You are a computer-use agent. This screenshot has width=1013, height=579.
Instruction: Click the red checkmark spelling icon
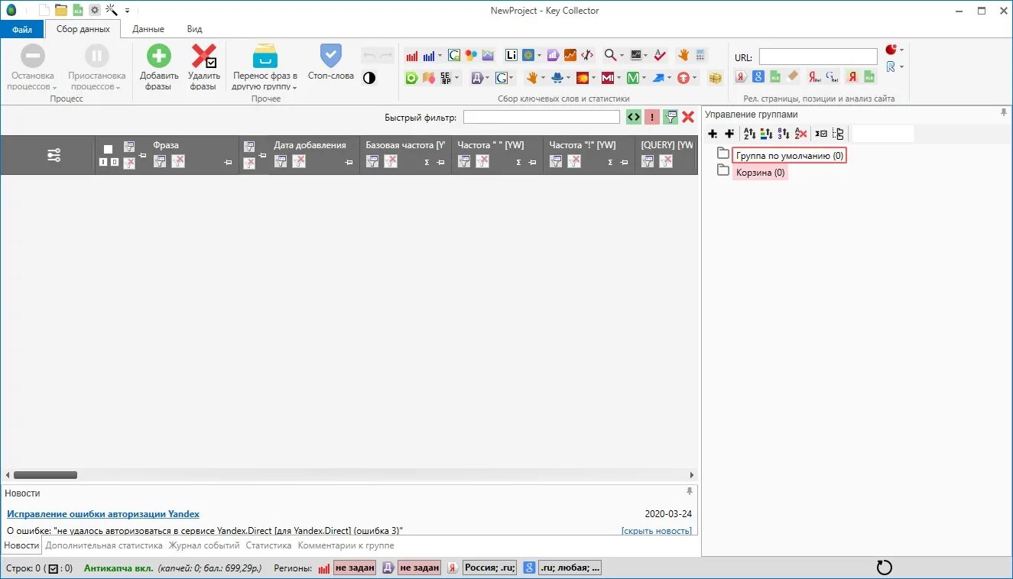[661, 55]
